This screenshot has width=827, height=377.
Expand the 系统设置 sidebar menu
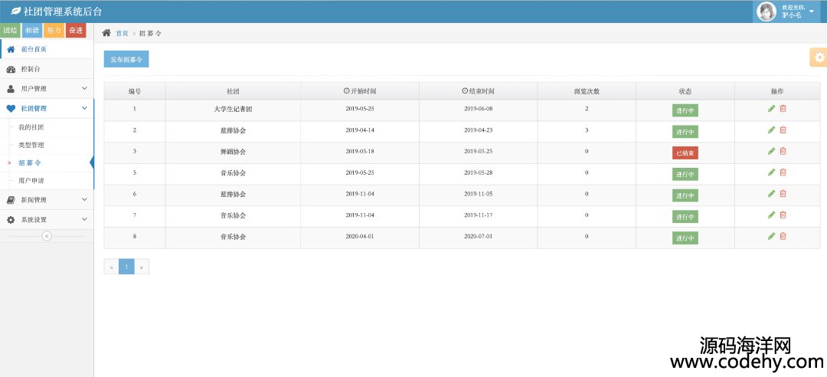[47, 220]
